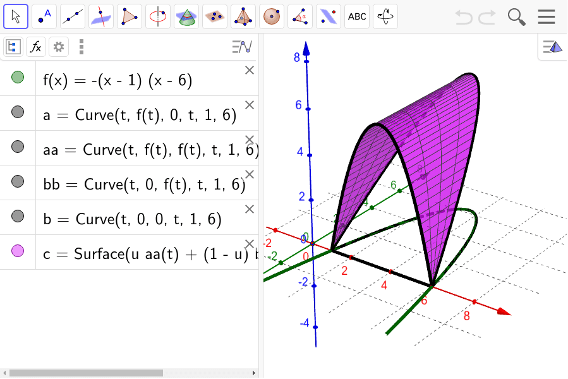
Task: Delete the f(x) function definition
Action: 249,70
